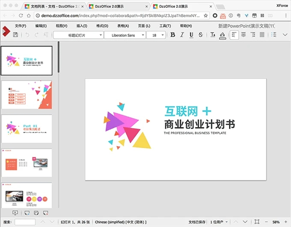
Task: Open the 插入(I) menu
Action: click(x=81, y=25)
